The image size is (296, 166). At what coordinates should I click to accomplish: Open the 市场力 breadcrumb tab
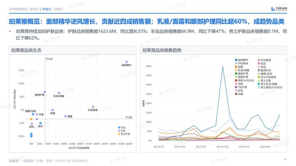pyautogui.click(x=47, y=9)
